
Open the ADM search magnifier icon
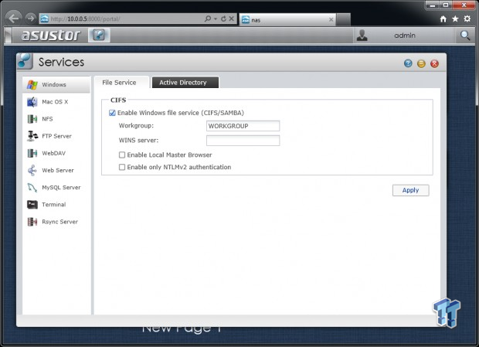(x=464, y=36)
